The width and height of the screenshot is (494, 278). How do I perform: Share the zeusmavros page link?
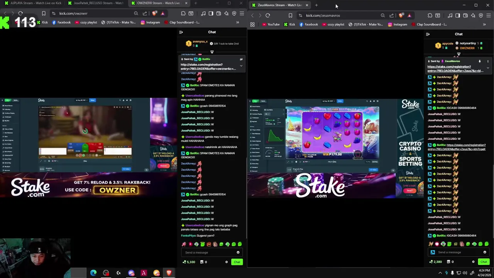pyautogui.click(x=391, y=15)
